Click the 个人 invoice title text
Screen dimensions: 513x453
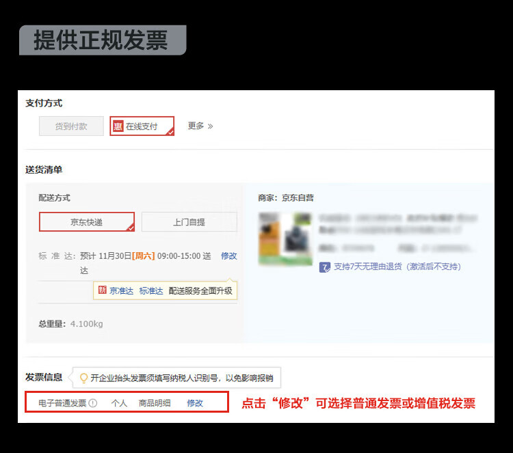(x=119, y=403)
